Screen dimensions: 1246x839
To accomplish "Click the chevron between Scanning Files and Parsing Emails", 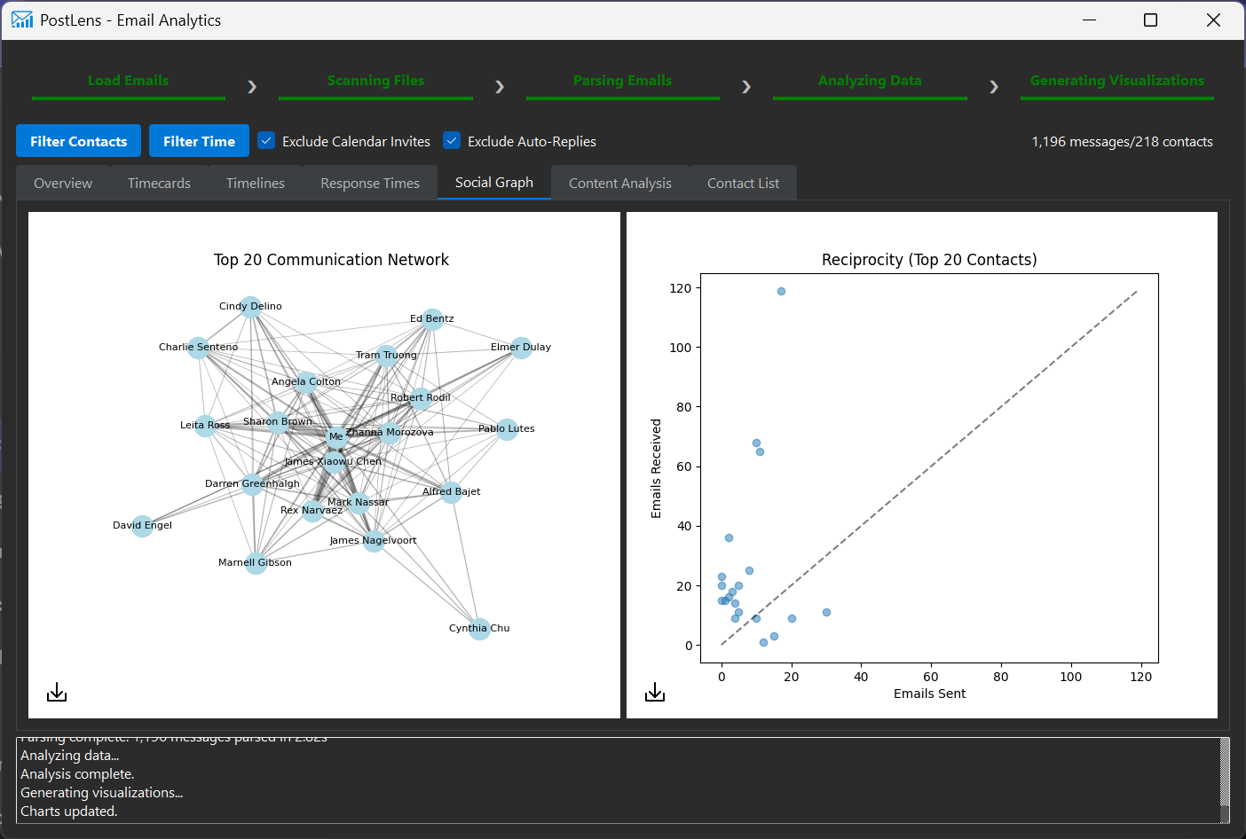I will [500, 86].
